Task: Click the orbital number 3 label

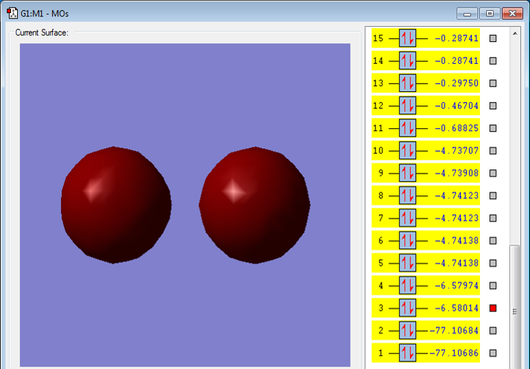Action: tap(381, 308)
